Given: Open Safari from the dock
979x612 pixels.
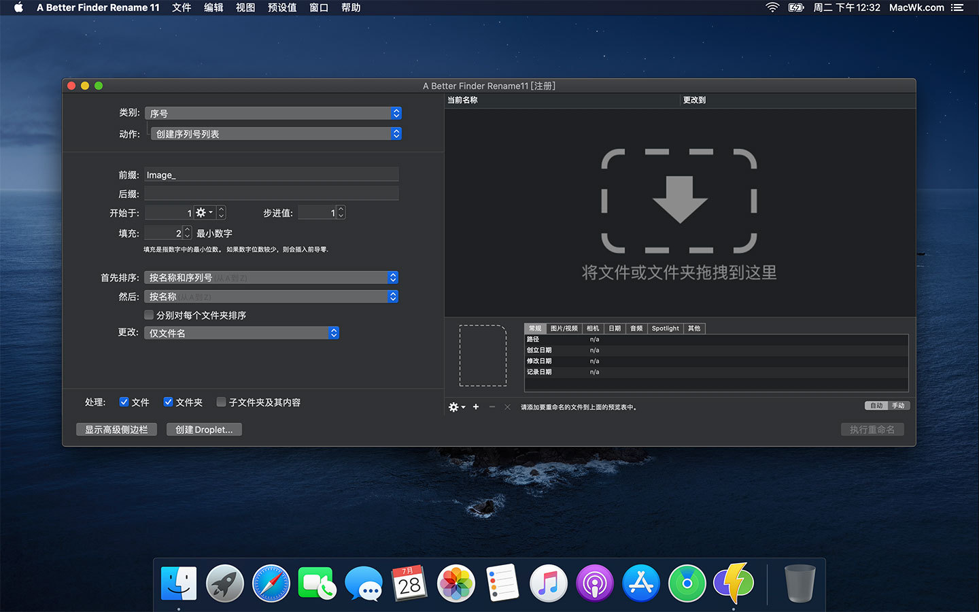Looking at the screenshot, I should click(271, 583).
